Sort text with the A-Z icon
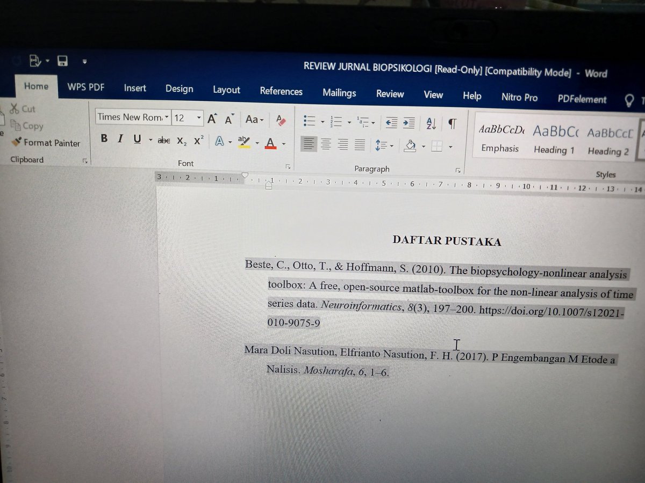Image resolution: width=645 pixels, height=483 pixels. click(431, 123)
